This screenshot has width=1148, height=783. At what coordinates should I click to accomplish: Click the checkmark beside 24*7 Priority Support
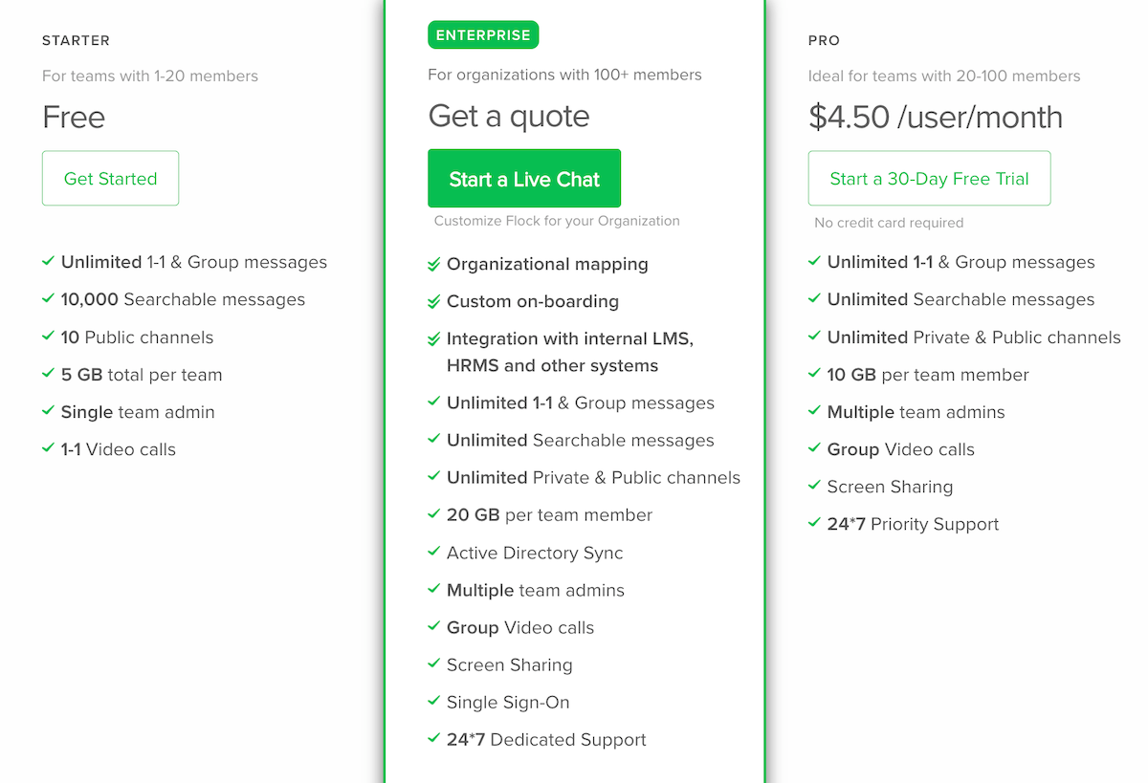click(814, 523)
